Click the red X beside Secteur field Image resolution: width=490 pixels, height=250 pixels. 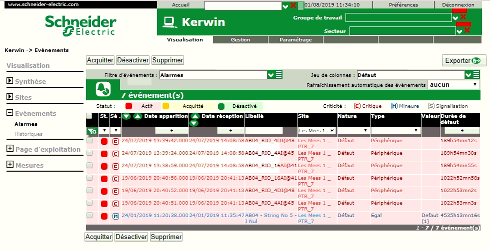[467, 30]
